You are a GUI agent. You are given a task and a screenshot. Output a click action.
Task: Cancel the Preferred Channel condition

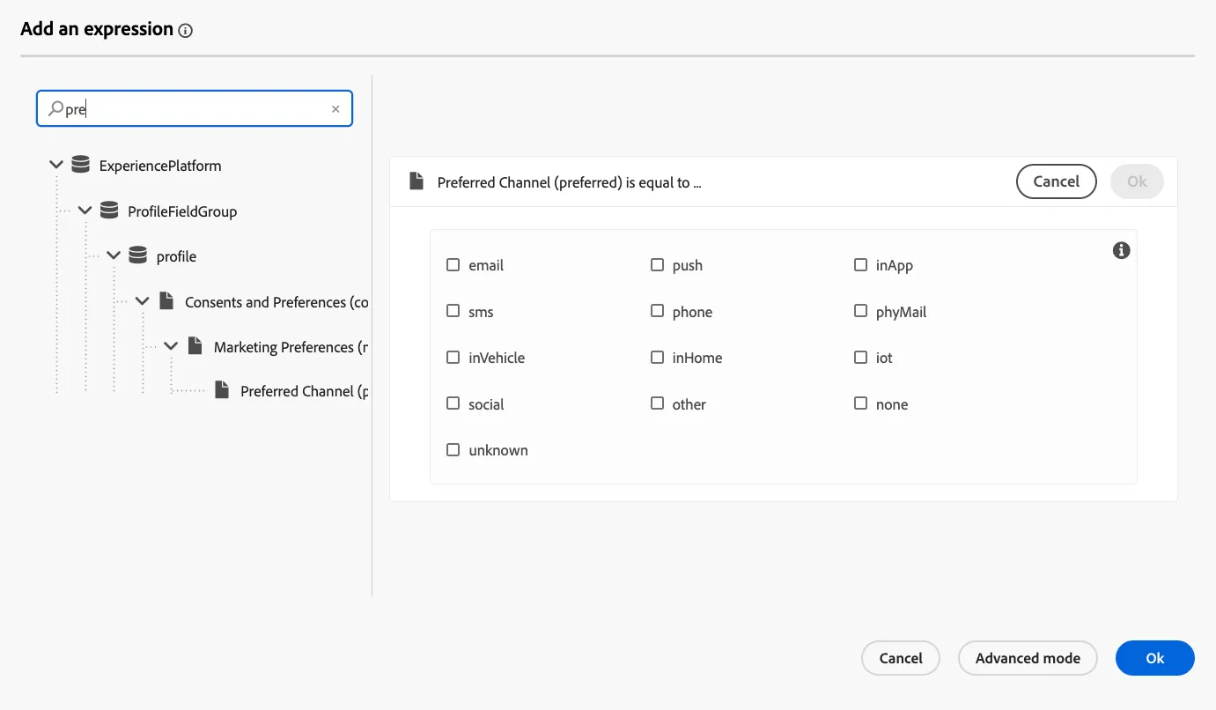click(x=1056, y=181)
